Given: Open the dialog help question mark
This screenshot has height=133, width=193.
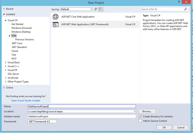Looking at the screenshot, I should click(x=179, y=2).
